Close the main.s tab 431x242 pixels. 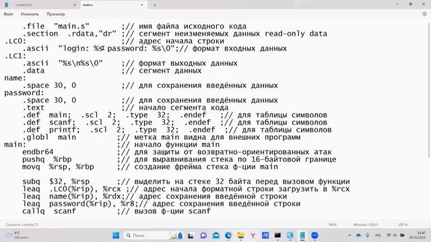pos(142,5)
